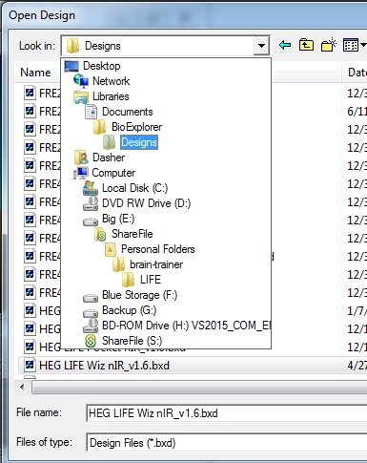Click the Blue Storage drive icon

tap(91, 298)
